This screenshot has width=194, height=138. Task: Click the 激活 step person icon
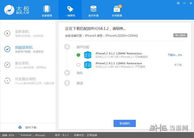[x=67, y=83]
